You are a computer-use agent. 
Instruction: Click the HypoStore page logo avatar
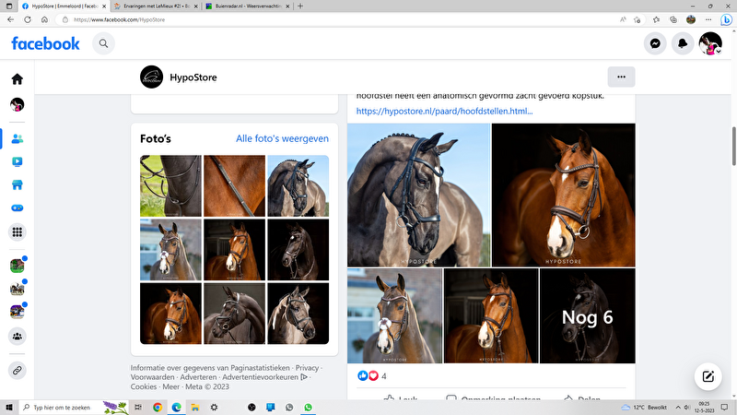click(151, 77)
